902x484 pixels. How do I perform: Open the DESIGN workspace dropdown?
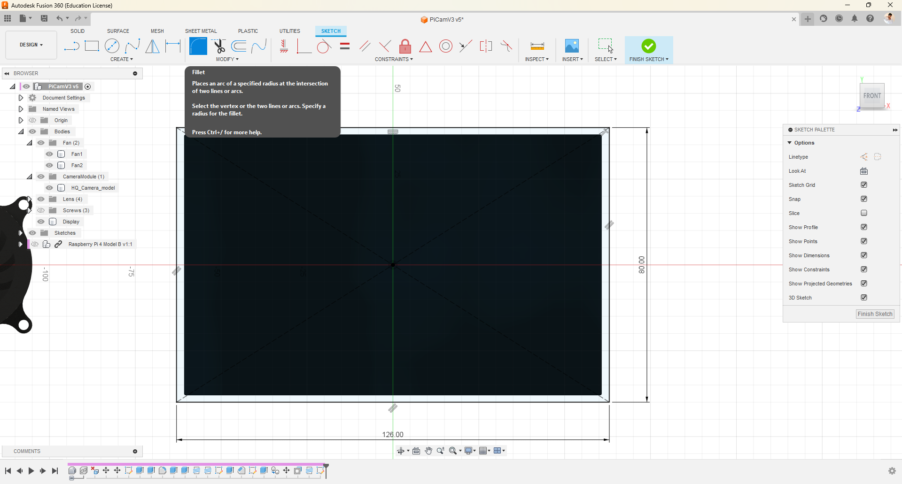click(x=31, y=45)
